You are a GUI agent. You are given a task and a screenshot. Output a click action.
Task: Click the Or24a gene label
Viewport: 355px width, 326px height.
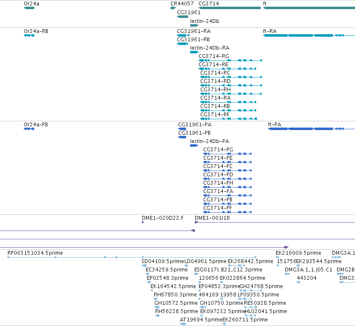pyautogui.click(x=31, y=4)
